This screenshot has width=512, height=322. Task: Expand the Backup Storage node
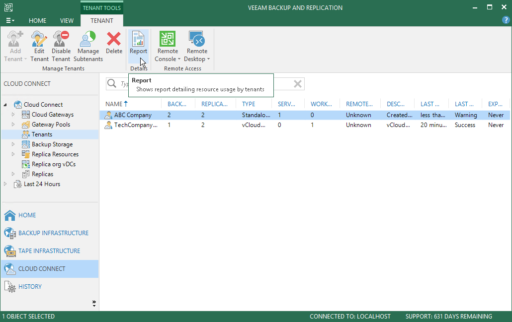[x=13, y=144]
